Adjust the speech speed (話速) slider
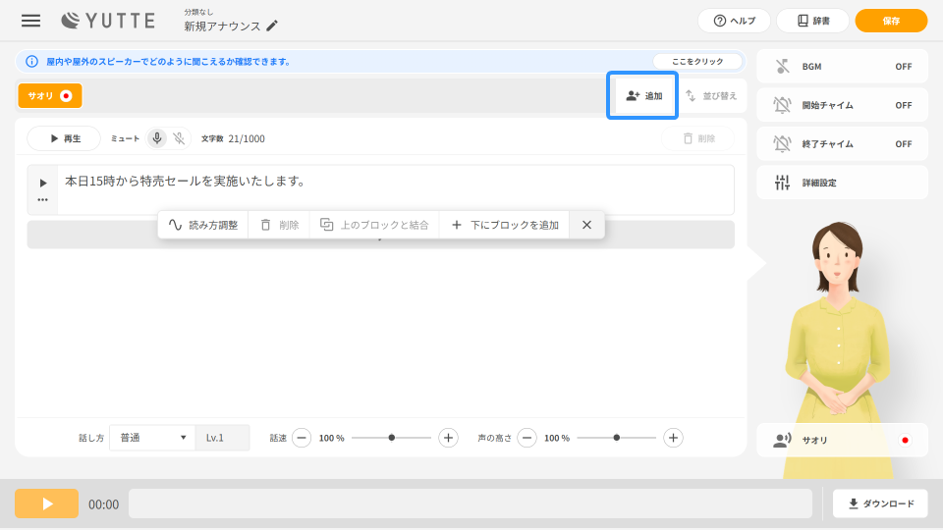This screenshot has height=530, width=943. click(x=391, y=438)
